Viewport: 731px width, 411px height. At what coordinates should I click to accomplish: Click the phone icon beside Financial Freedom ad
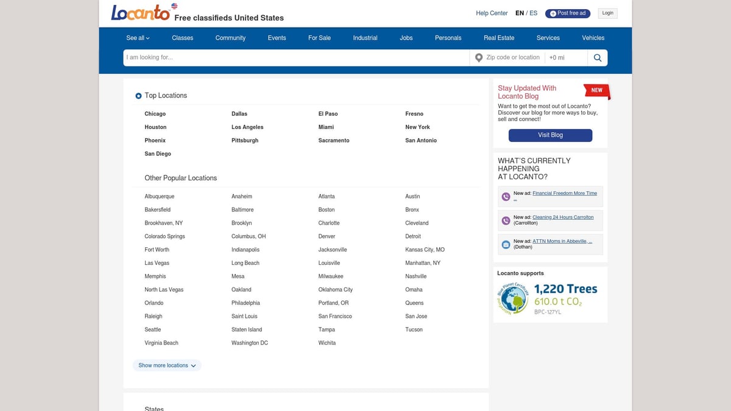pos(506,196)
